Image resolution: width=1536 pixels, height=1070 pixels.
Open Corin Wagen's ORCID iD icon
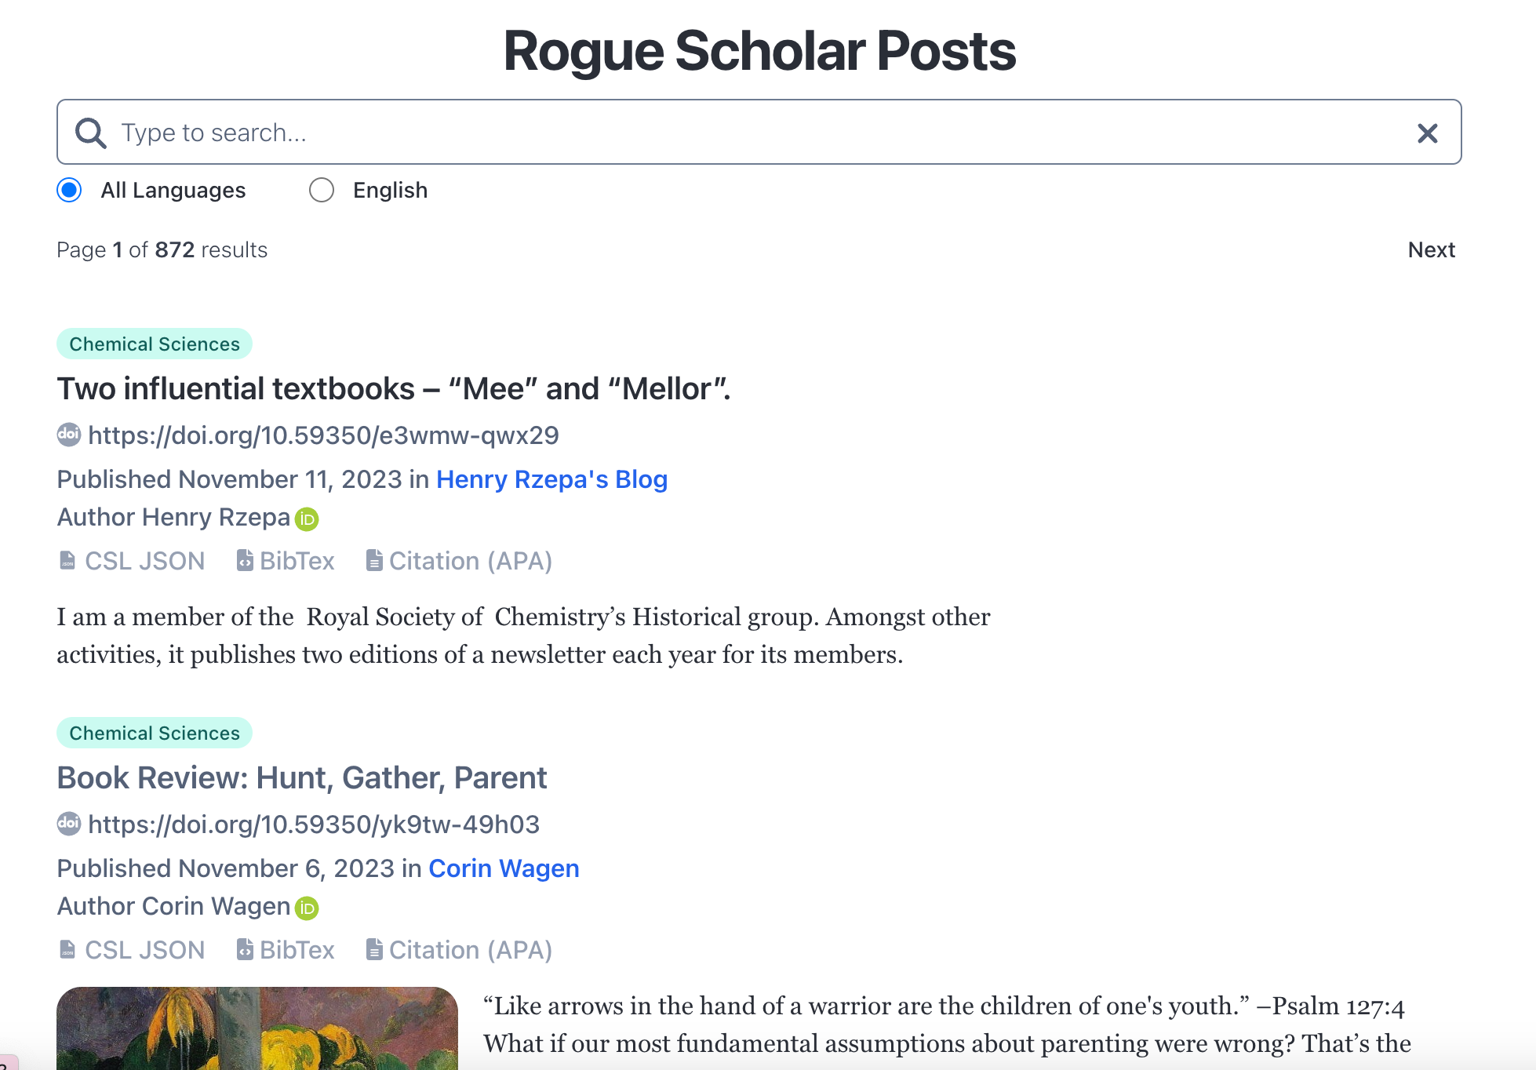click(307, 908)
